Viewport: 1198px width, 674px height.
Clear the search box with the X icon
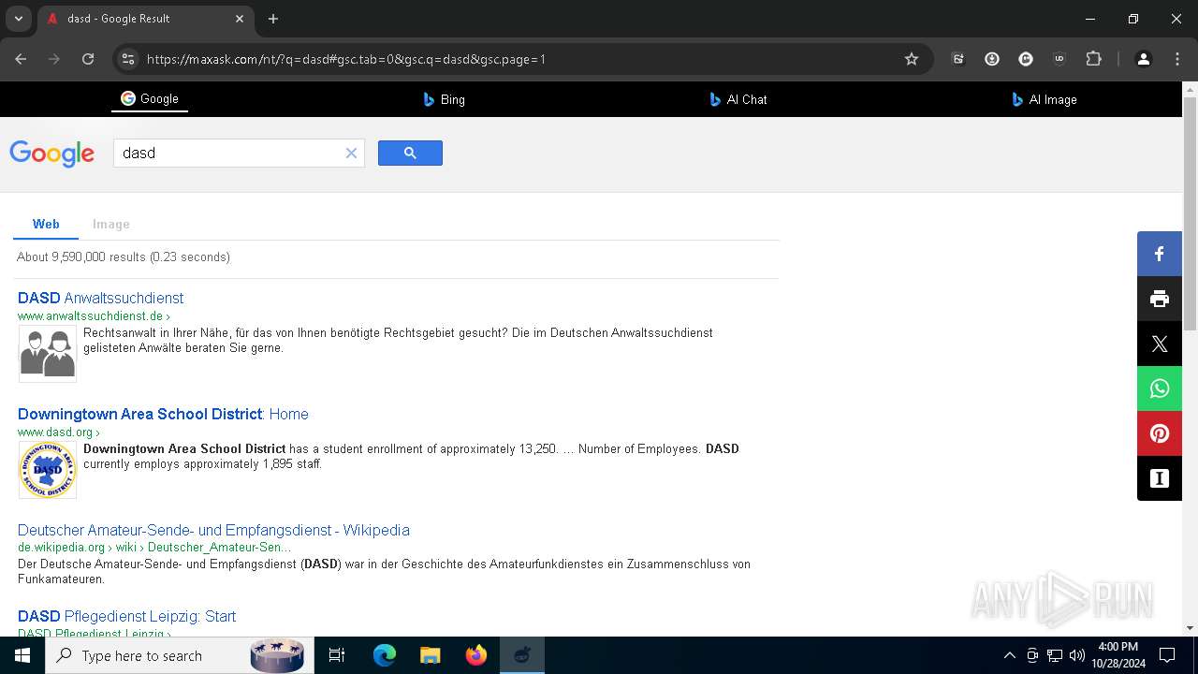click(x=351, y=154)
